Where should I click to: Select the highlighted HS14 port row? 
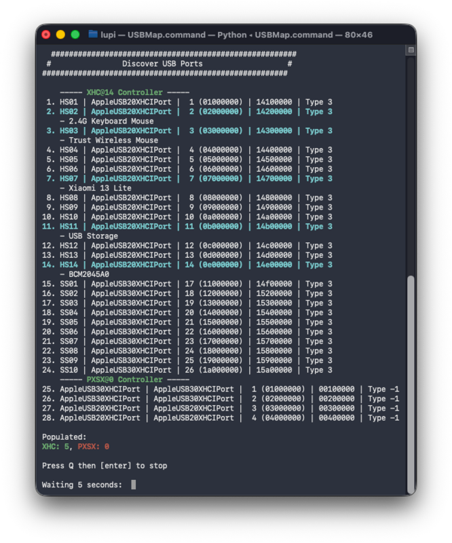[187, 265]
